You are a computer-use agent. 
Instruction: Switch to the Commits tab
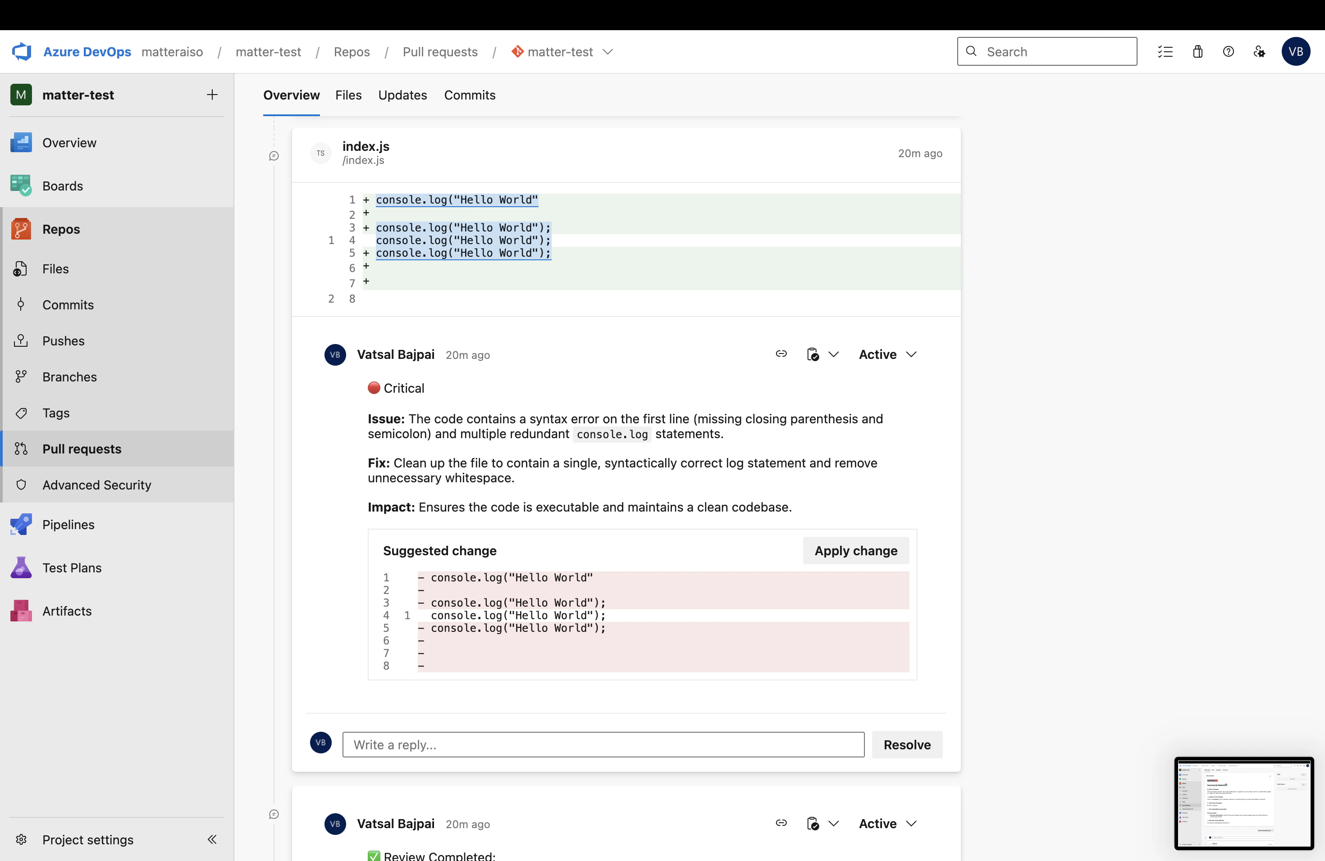469,95
